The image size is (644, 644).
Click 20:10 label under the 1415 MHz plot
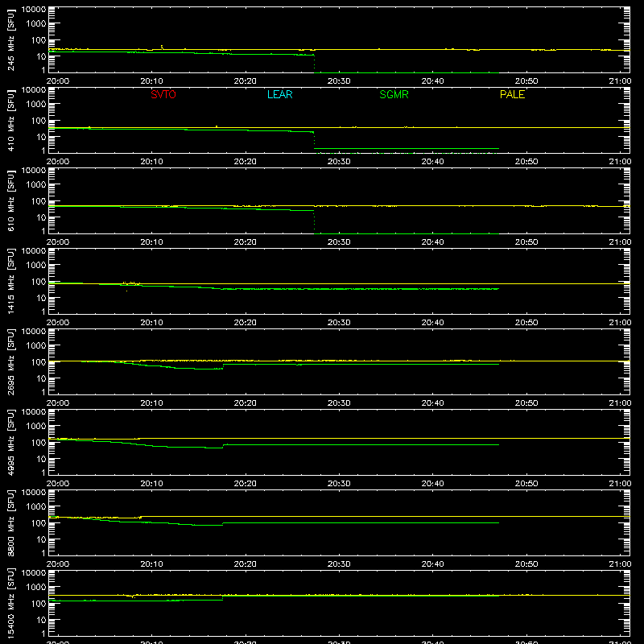[151, 323]
